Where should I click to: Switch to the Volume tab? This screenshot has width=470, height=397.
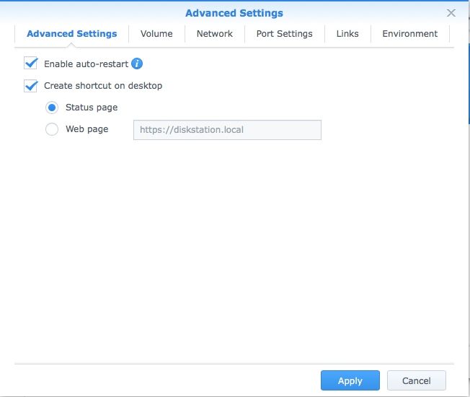(x=156, y=34)
